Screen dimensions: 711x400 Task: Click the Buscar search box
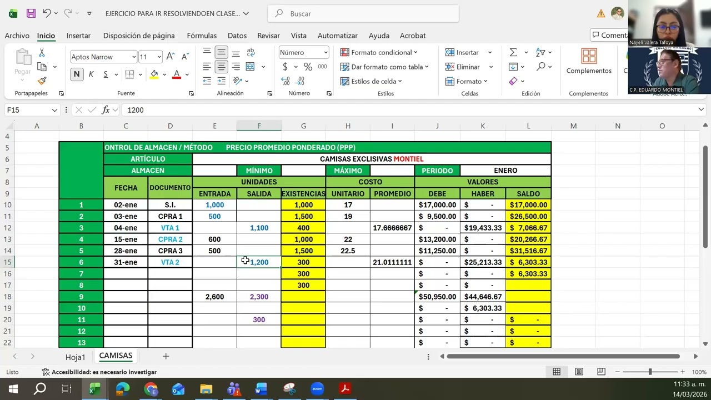(x=363, y=13)
